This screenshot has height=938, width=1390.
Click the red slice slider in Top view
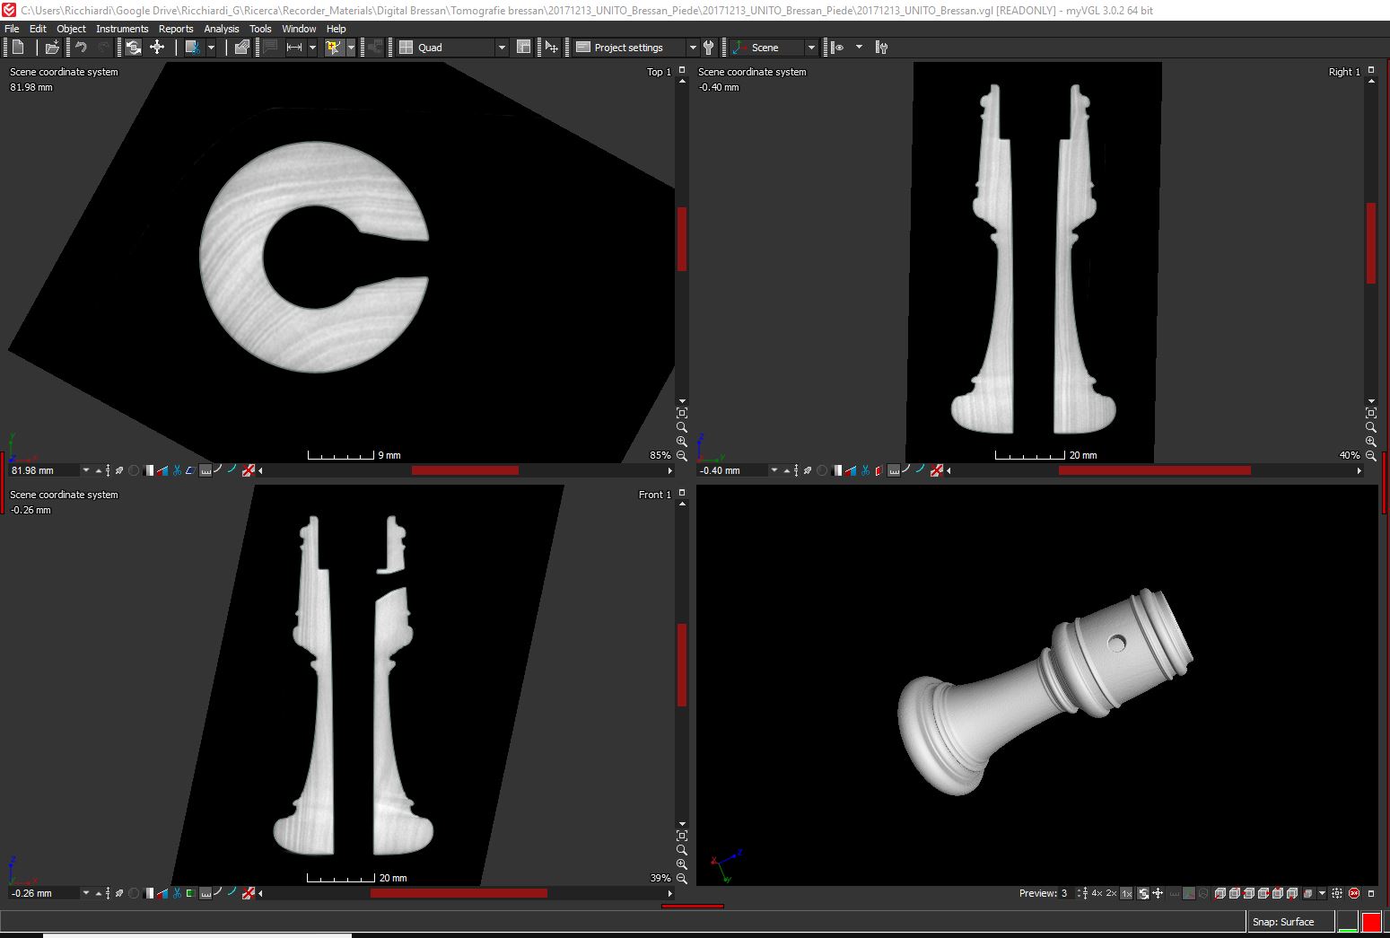click(465, 470)
